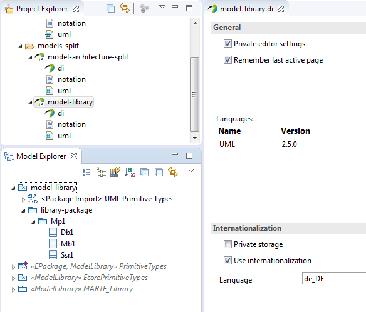Toggle Link with Editor in Project Explorer
Screen dimensions: 366x312
pyautogui.click(x=125, y=8)
